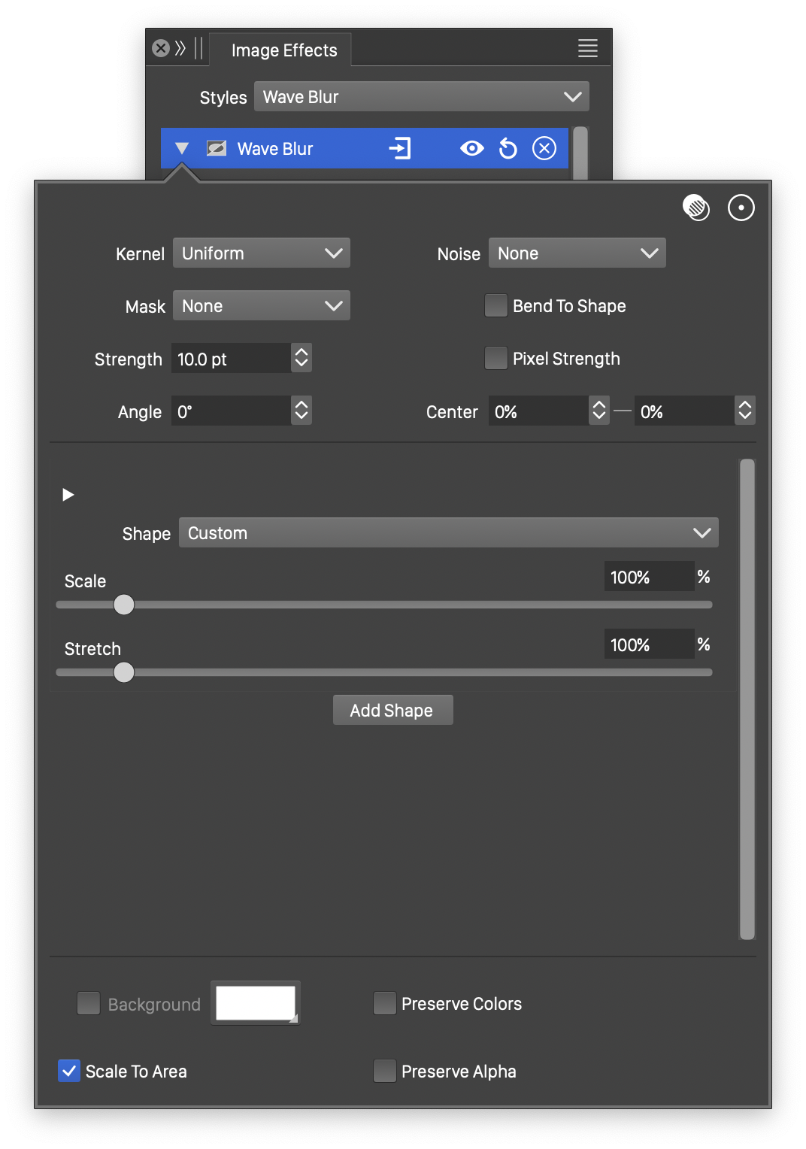
Task: Click the Wave Blur arrow-into-box icon
Action: click(399, 148)
